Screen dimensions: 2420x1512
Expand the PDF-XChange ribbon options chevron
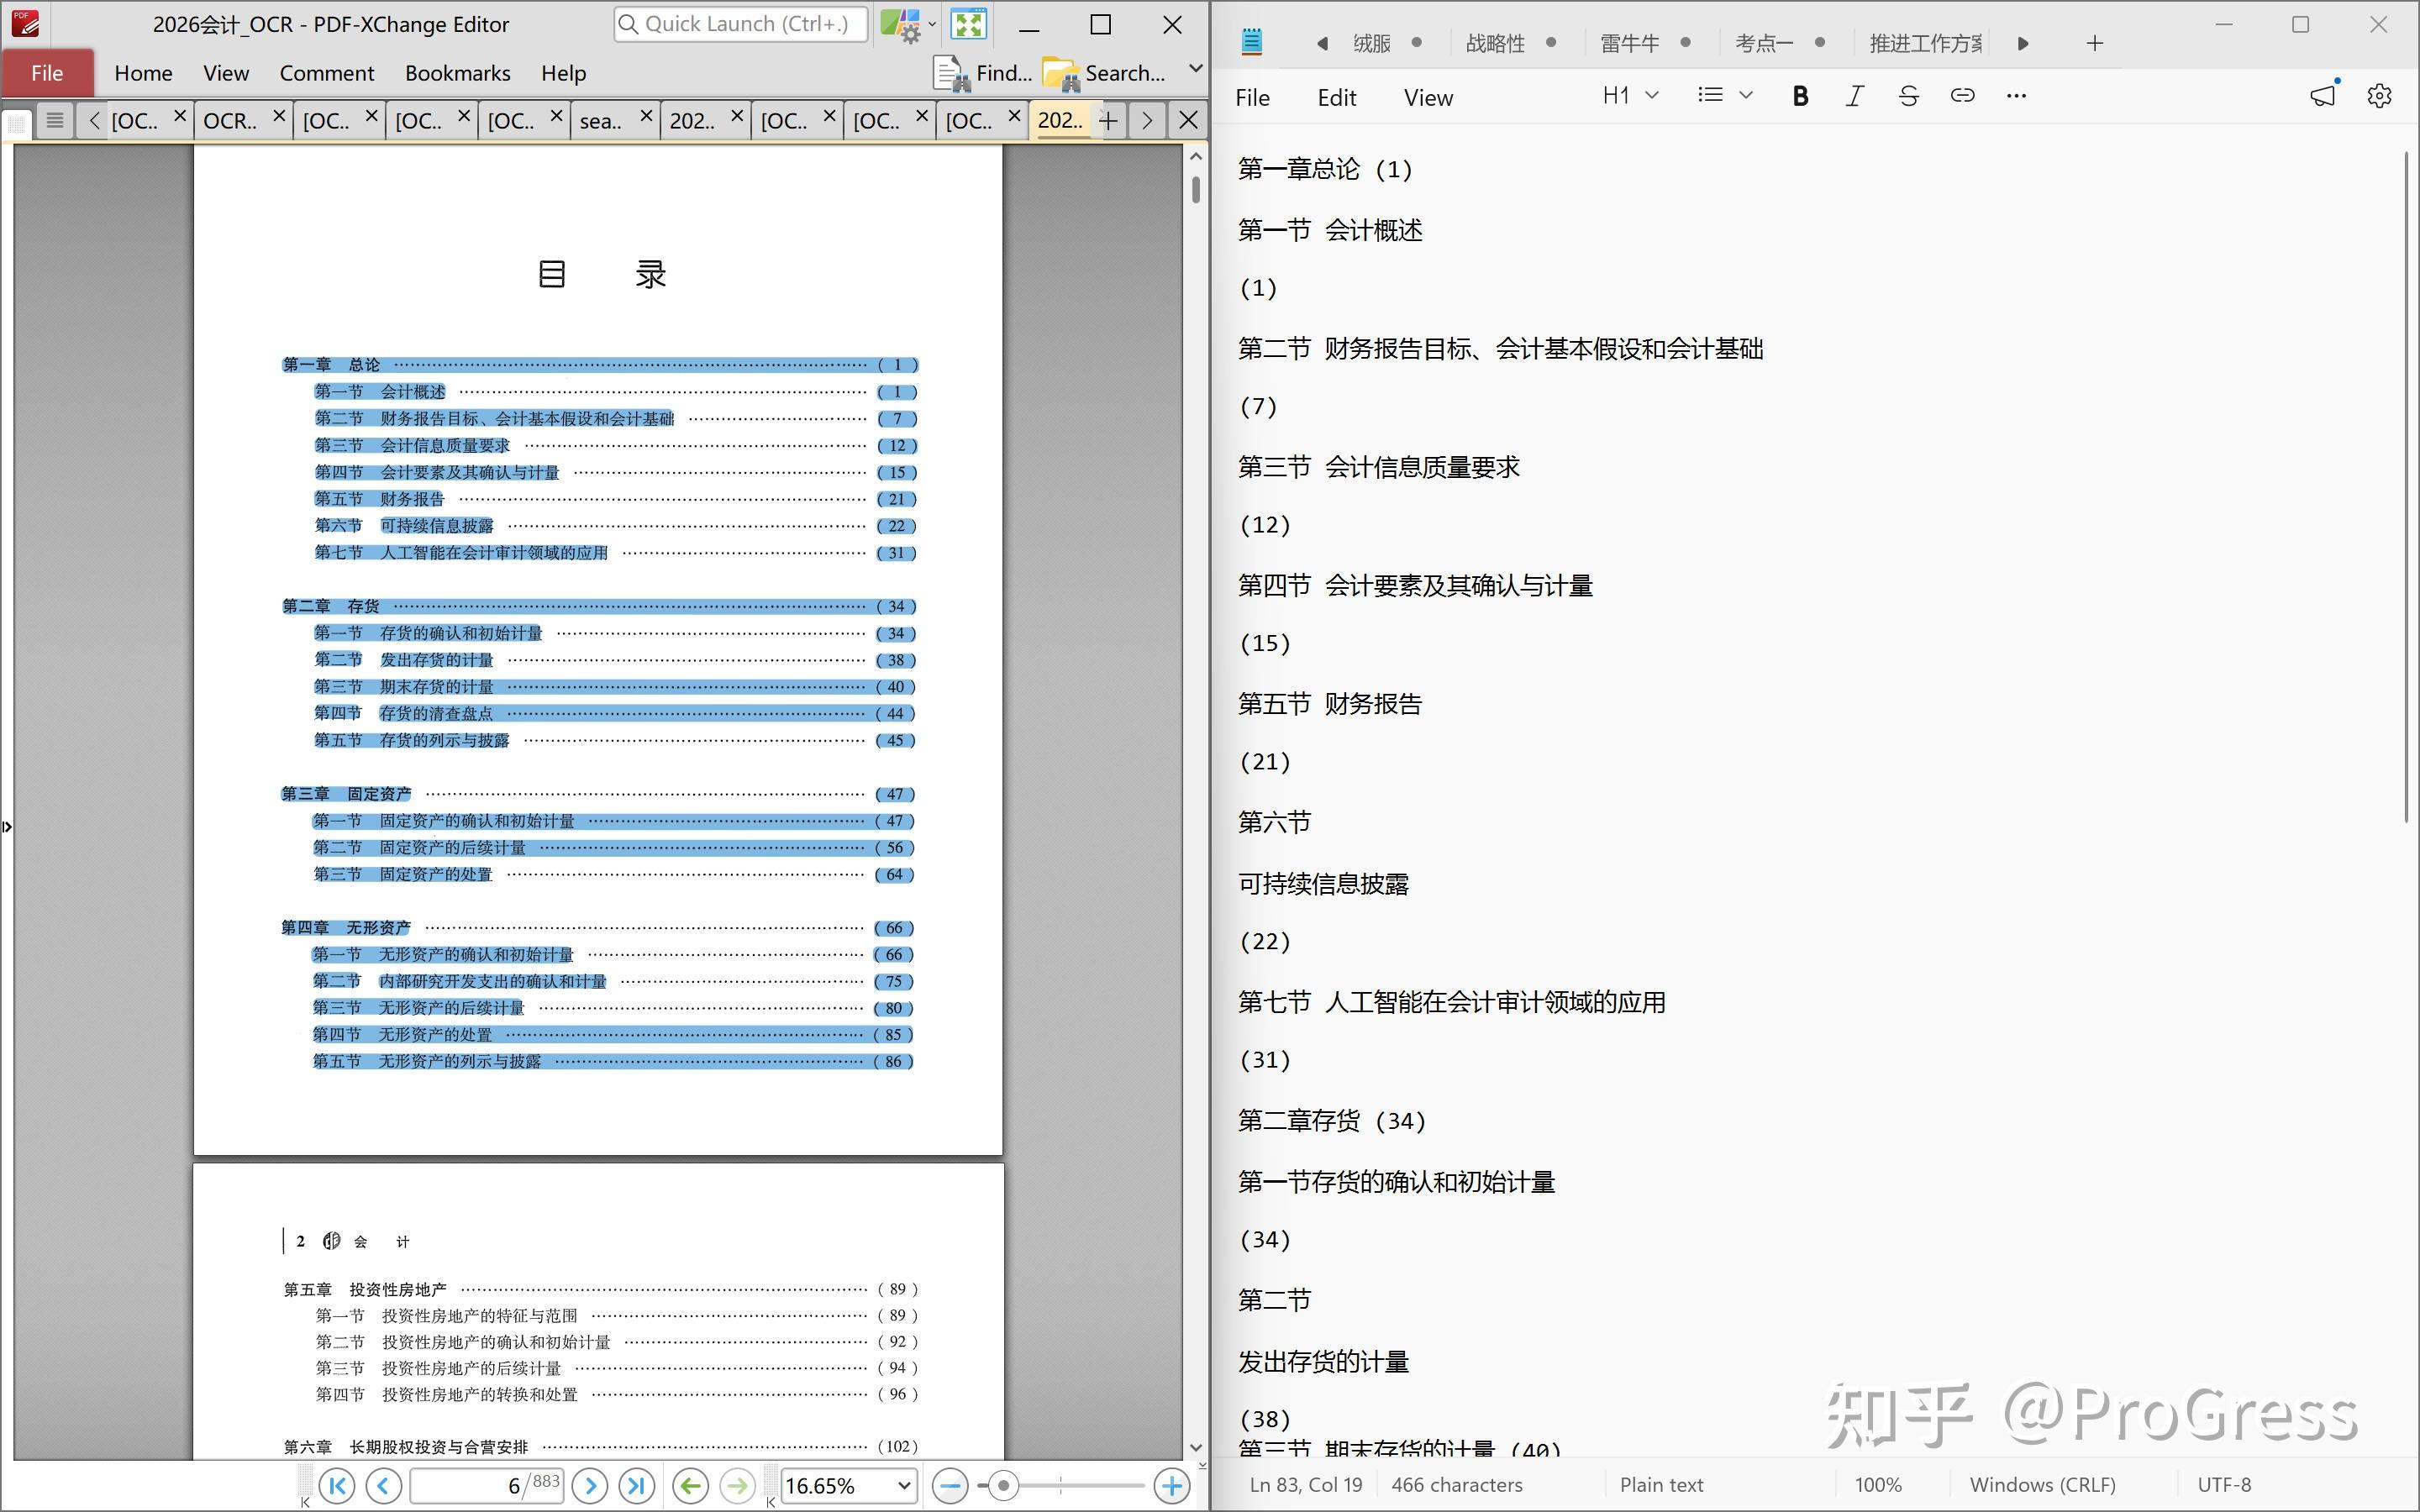pos(1195,69)
